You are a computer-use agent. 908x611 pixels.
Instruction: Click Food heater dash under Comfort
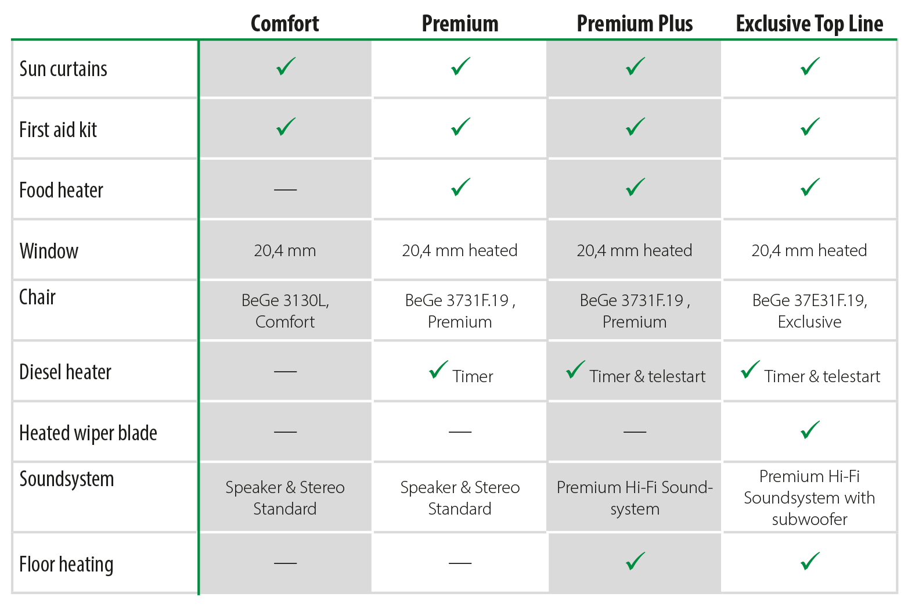[285, 189]
